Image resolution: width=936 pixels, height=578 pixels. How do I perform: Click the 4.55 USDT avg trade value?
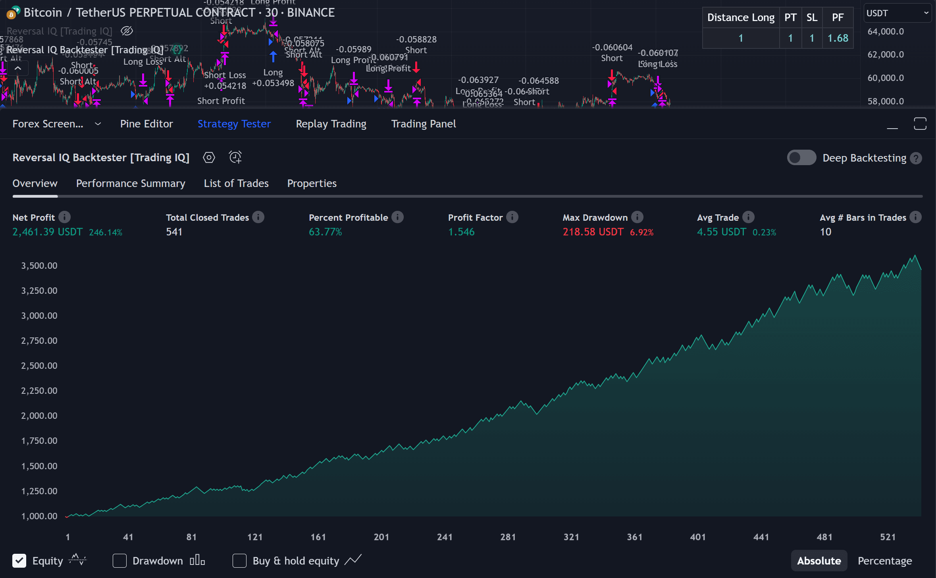tap(722, 232)
